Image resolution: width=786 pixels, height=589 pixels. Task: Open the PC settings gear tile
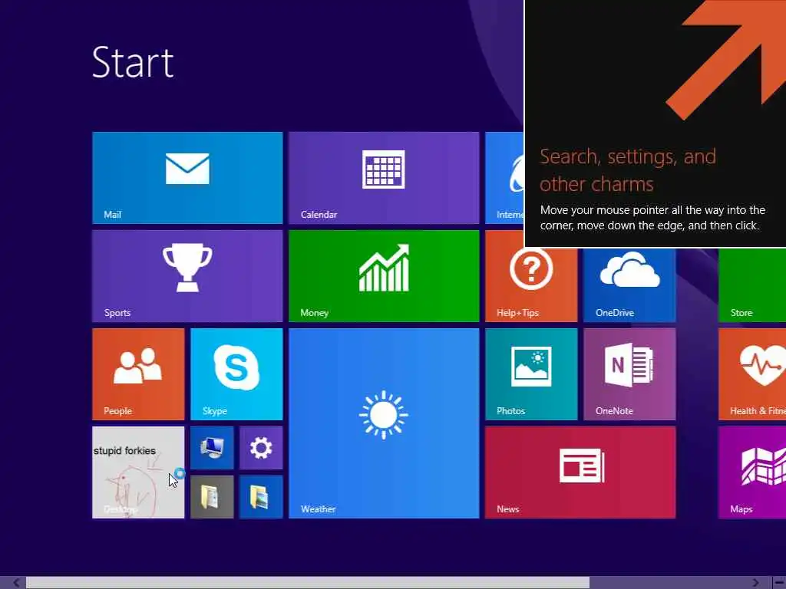[261, 448]
